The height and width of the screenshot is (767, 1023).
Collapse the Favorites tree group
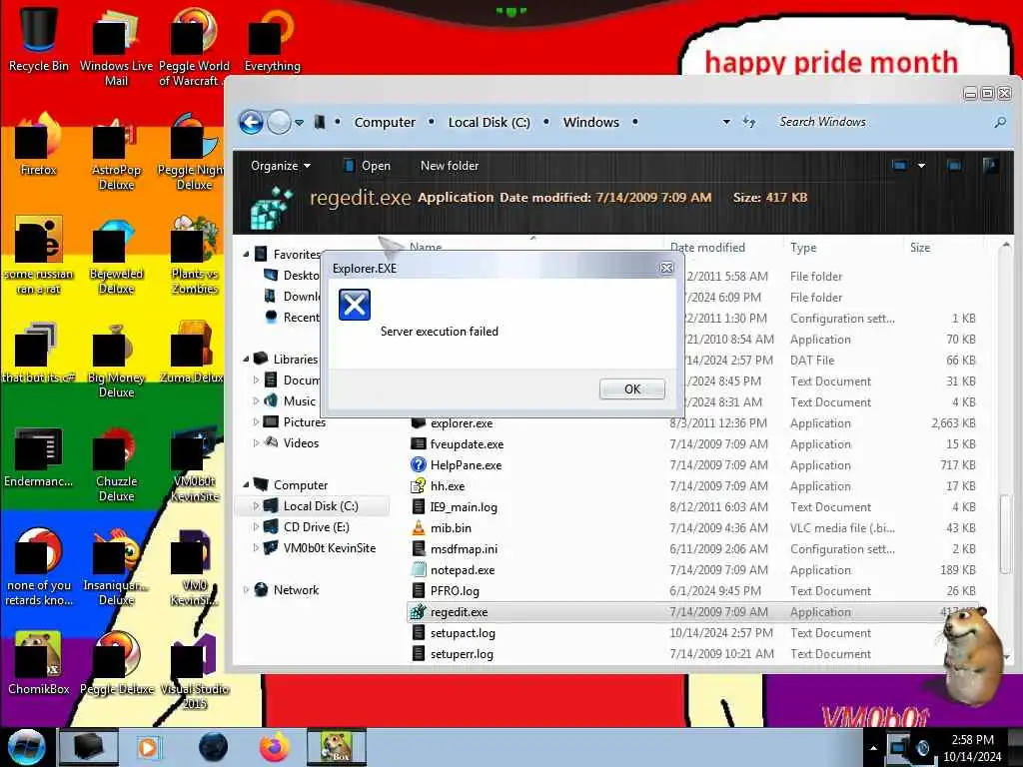pos(246,254)
